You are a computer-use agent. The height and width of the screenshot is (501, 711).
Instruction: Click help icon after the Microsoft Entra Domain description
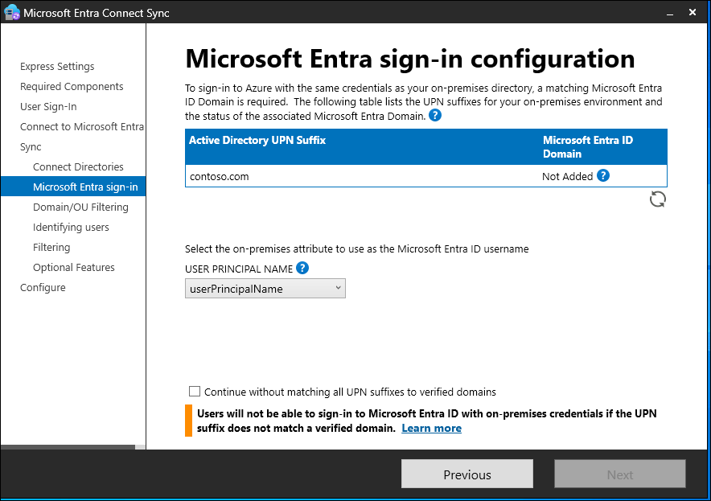(435, 116)
